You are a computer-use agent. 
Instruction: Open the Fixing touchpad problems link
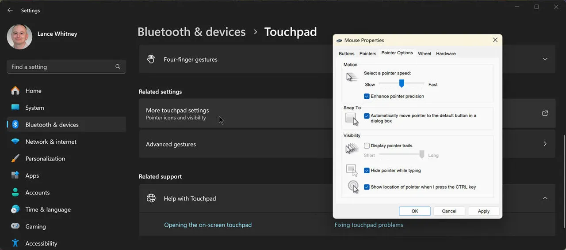pyautogui.click(x=369, y=225)
